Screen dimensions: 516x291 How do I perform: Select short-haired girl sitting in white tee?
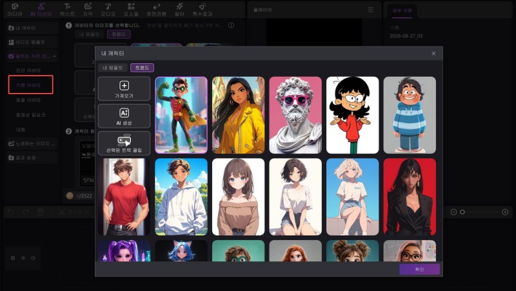pyautogui.click(x=295, y=197)
